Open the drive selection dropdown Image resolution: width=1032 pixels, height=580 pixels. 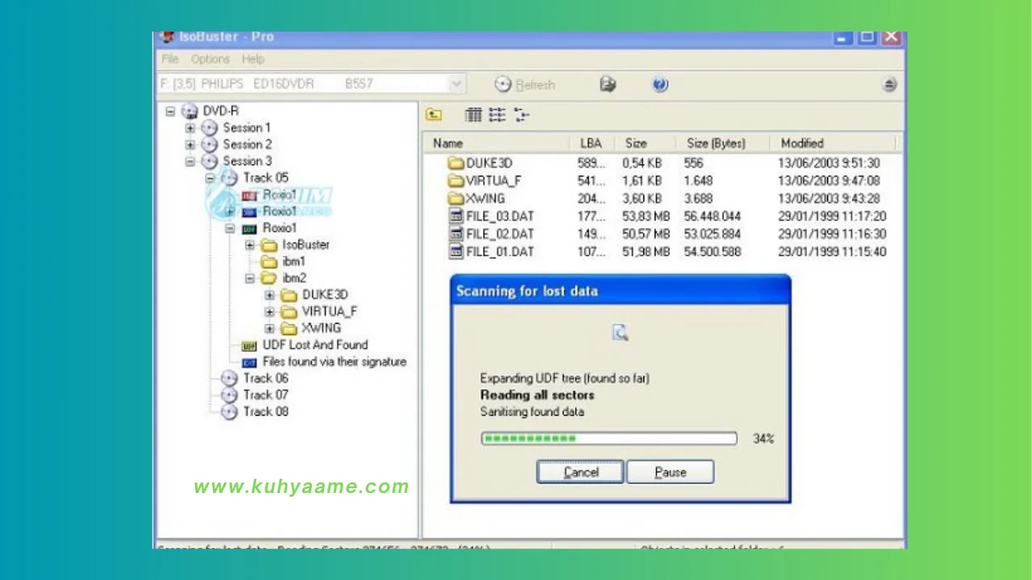pyautogui.click(x=456, y=84)
